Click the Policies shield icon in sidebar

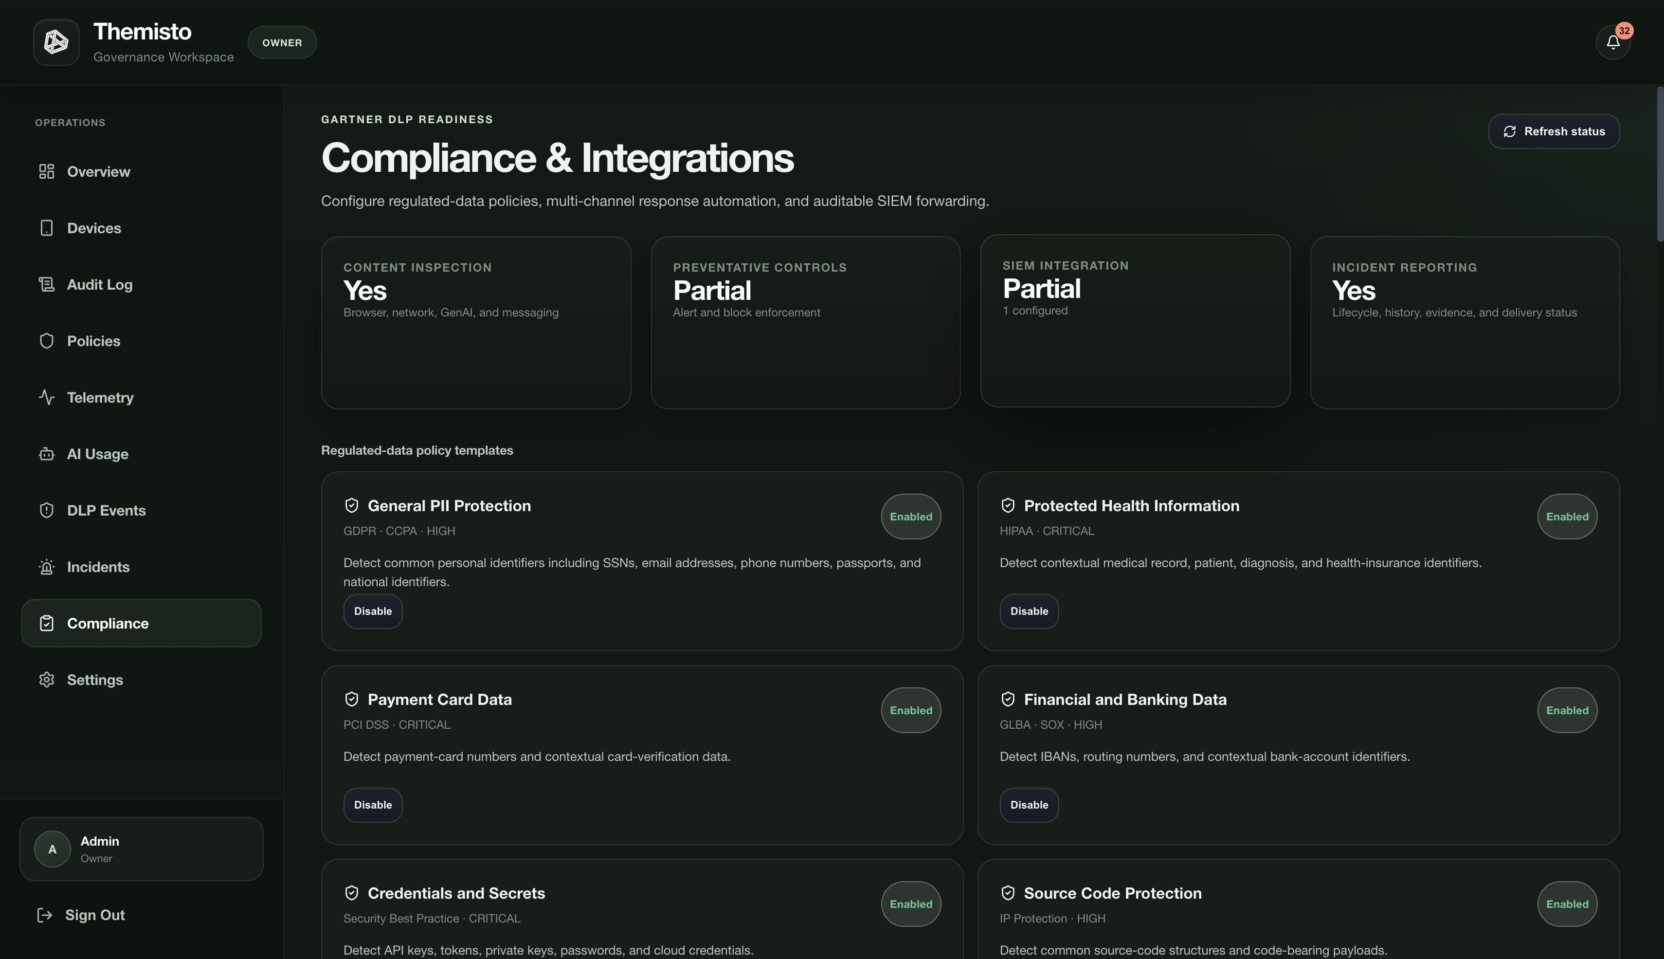tap(46, 341)
